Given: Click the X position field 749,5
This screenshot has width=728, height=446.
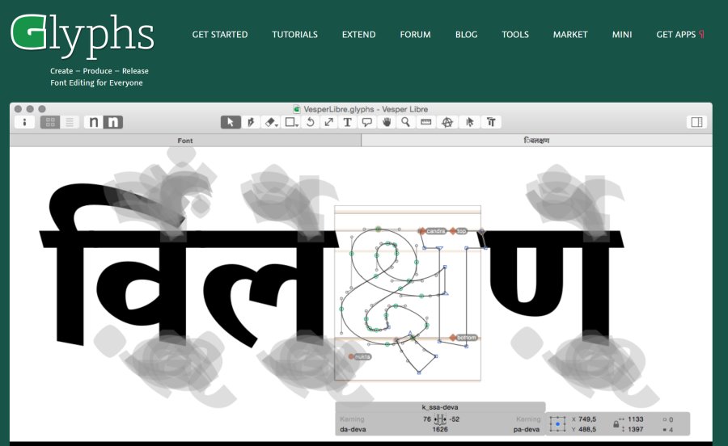Looking at the screenshot, I should [585, 419].
